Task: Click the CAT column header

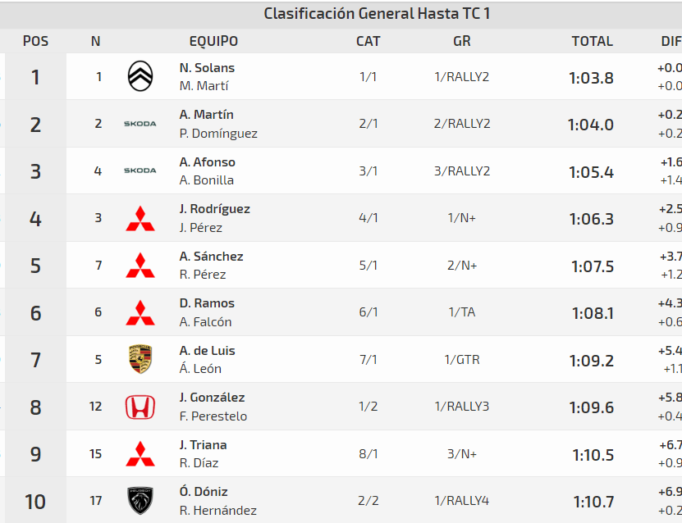Action: coord(368,41)
